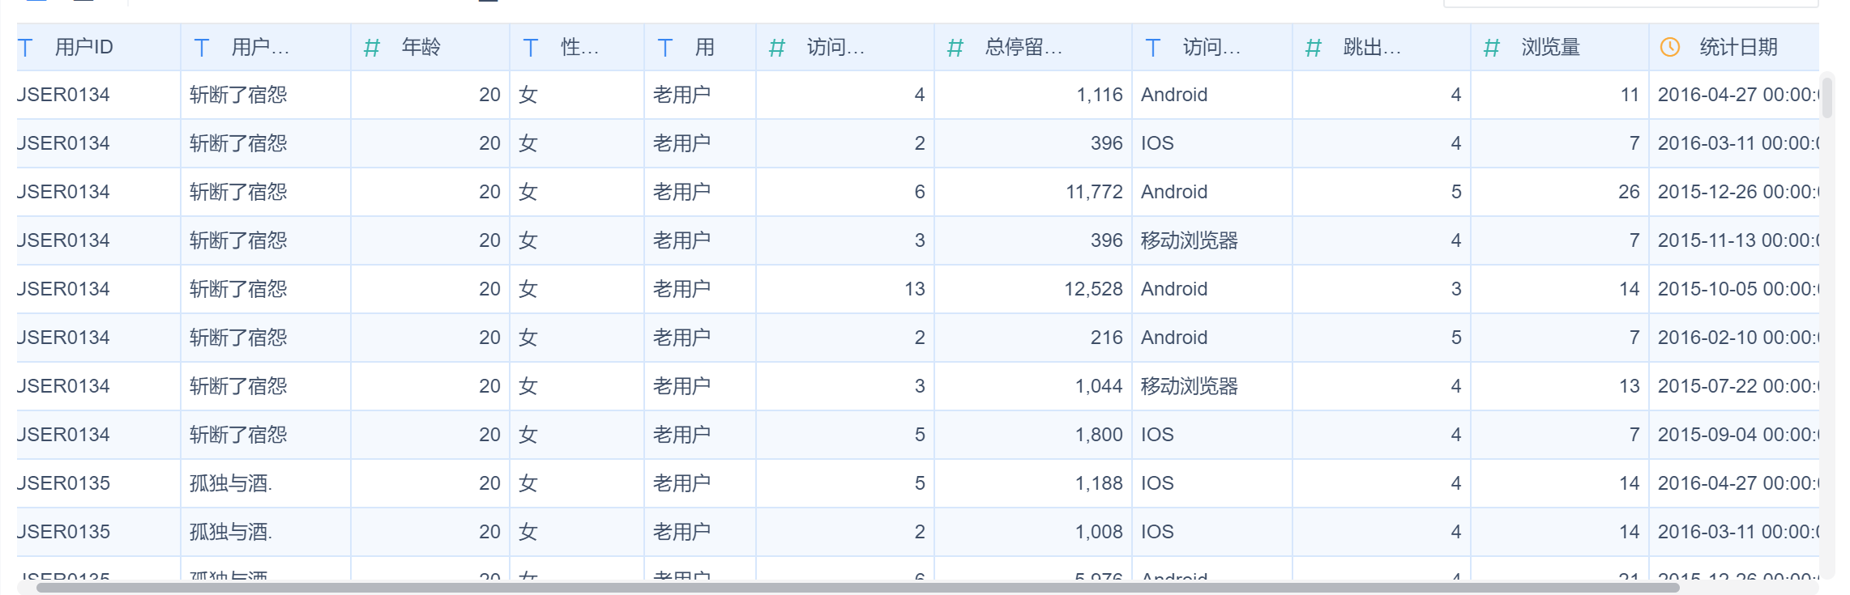Click the clock icon beside 统计日期

click(x=1670, y=48)
